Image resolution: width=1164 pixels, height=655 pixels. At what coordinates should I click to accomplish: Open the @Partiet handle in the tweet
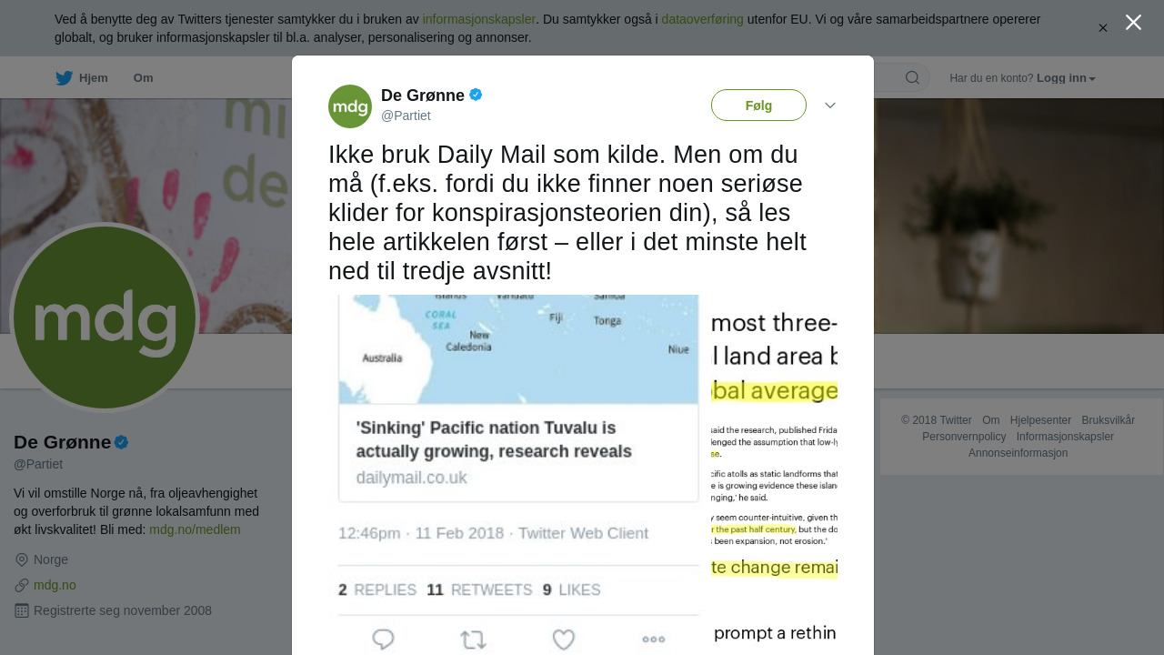pyautogui.click(x=406, y=116)
